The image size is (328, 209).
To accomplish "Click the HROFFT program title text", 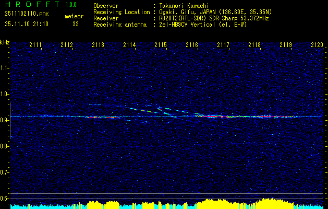I will [32, 4].
